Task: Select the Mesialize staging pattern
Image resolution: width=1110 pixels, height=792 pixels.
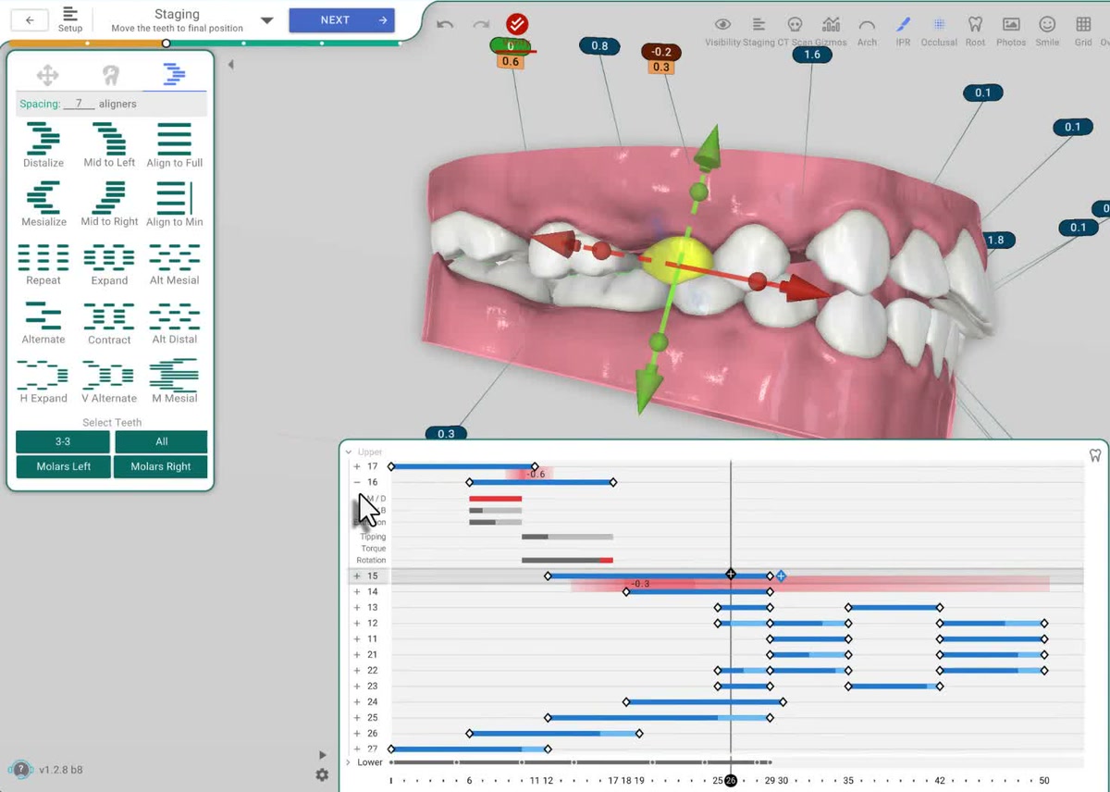Action: point(43,205)
